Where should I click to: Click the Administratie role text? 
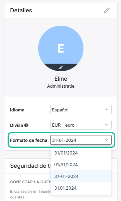tap(61, 86)
